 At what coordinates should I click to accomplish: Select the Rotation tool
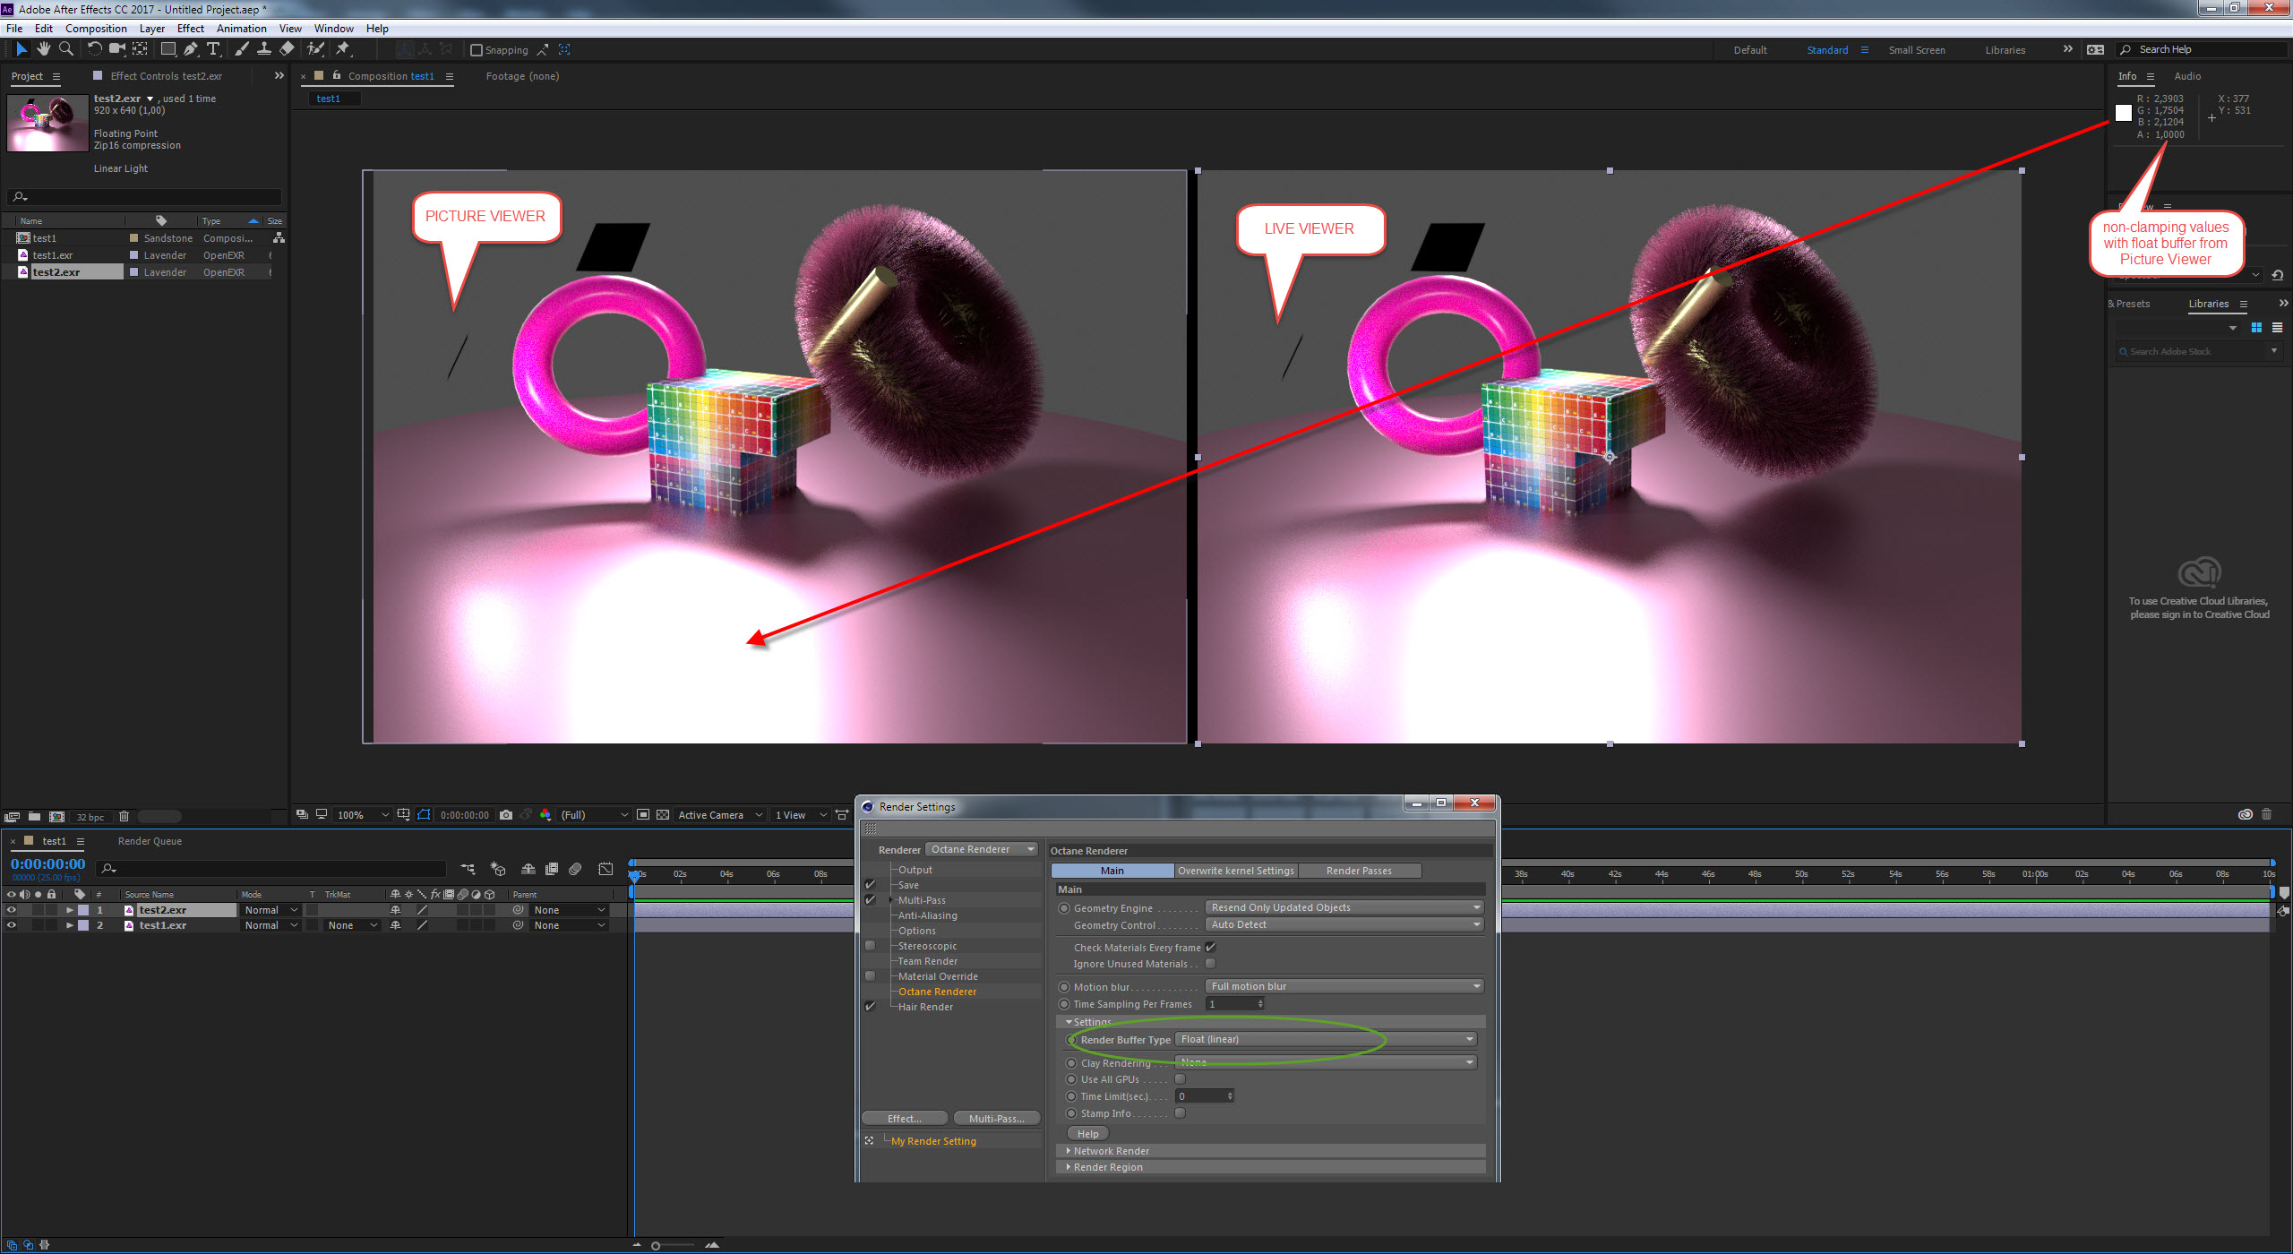(x=94, y=49)
